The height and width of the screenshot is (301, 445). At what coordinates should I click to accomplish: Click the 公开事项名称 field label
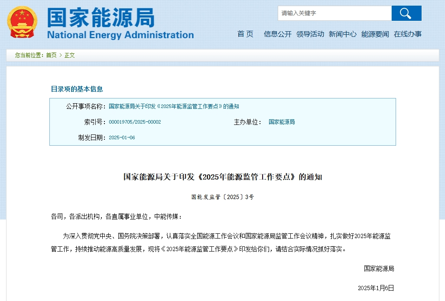[86, 106]
